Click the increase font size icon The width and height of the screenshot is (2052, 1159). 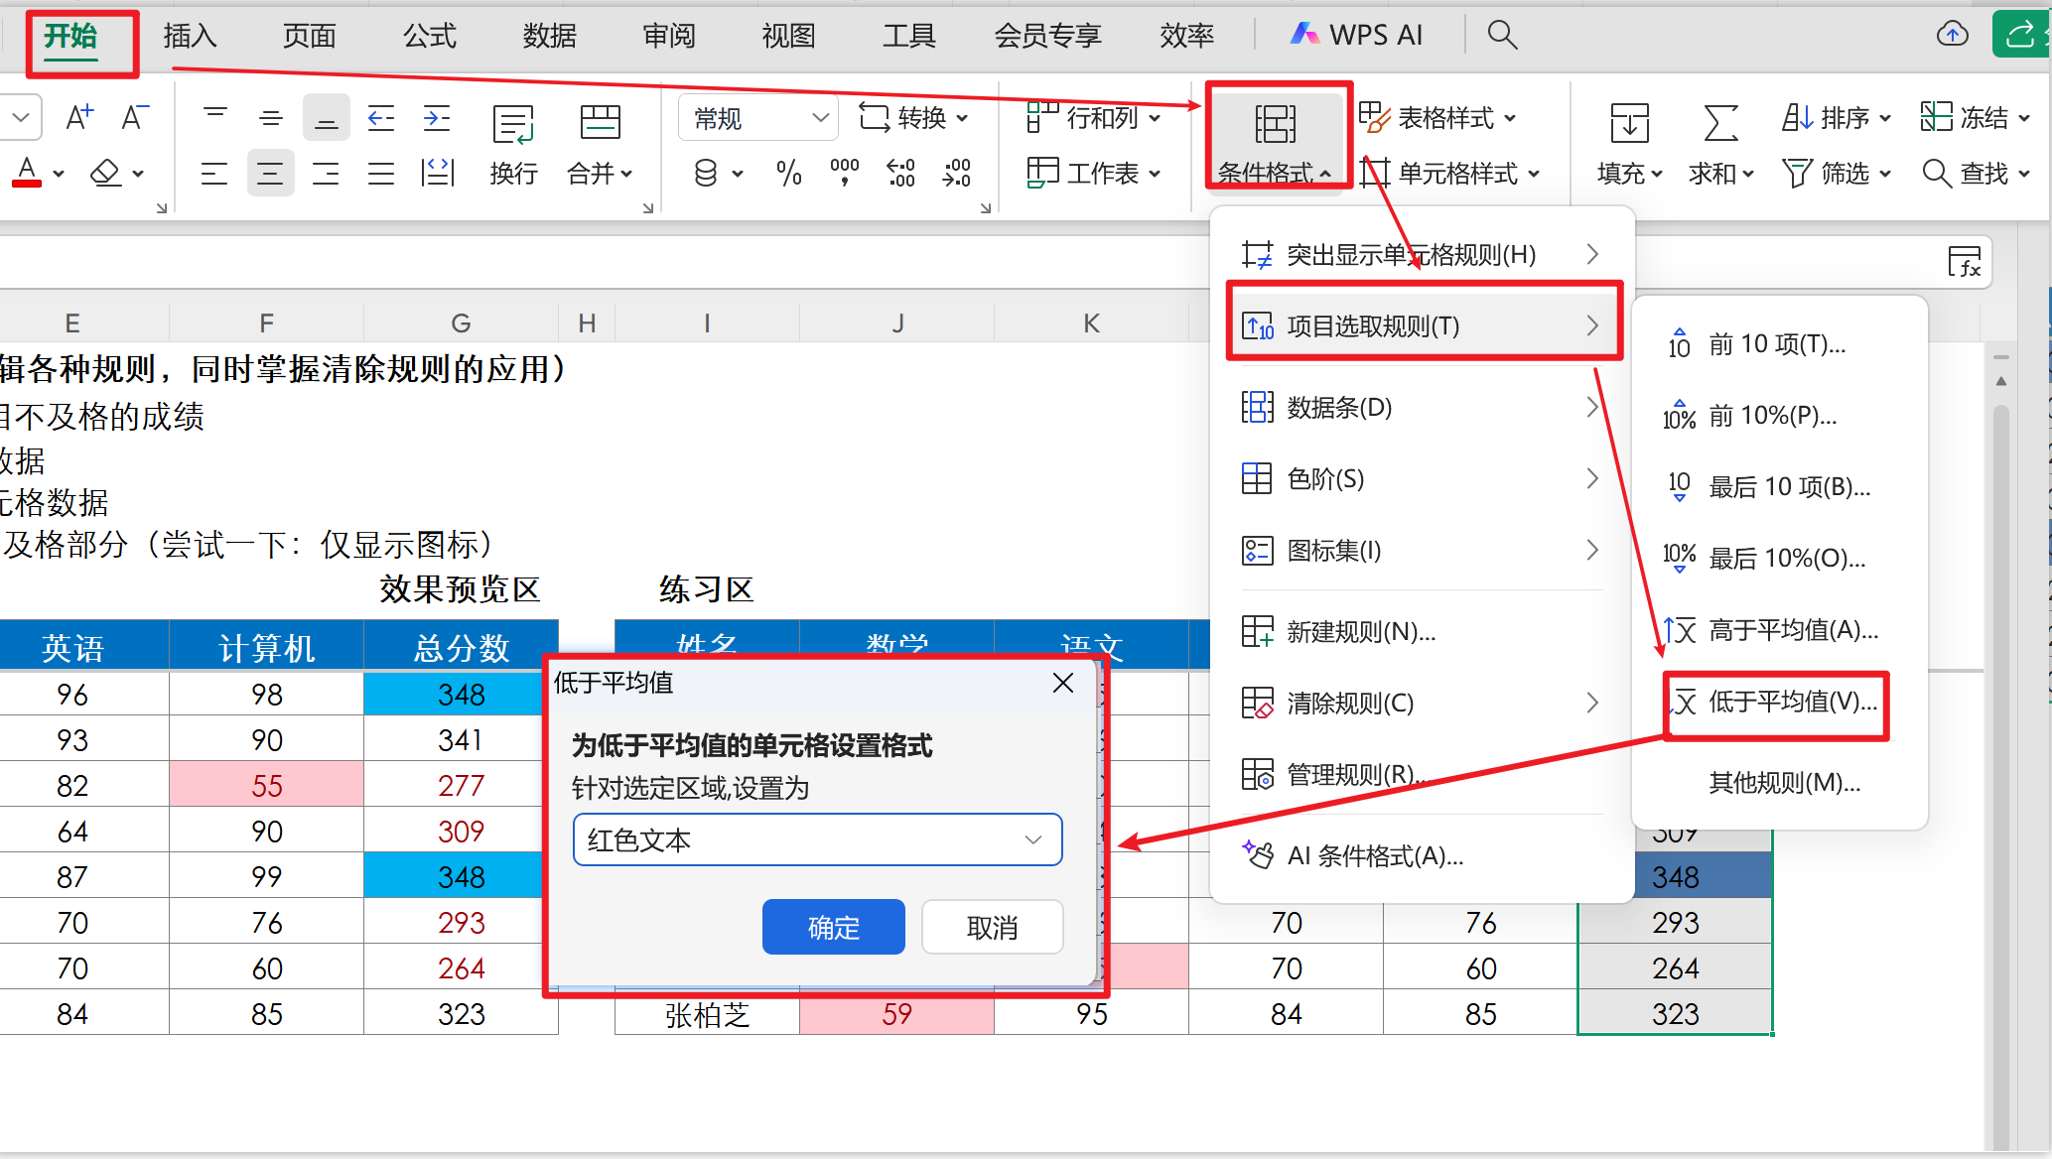click(x=79, y=118)
